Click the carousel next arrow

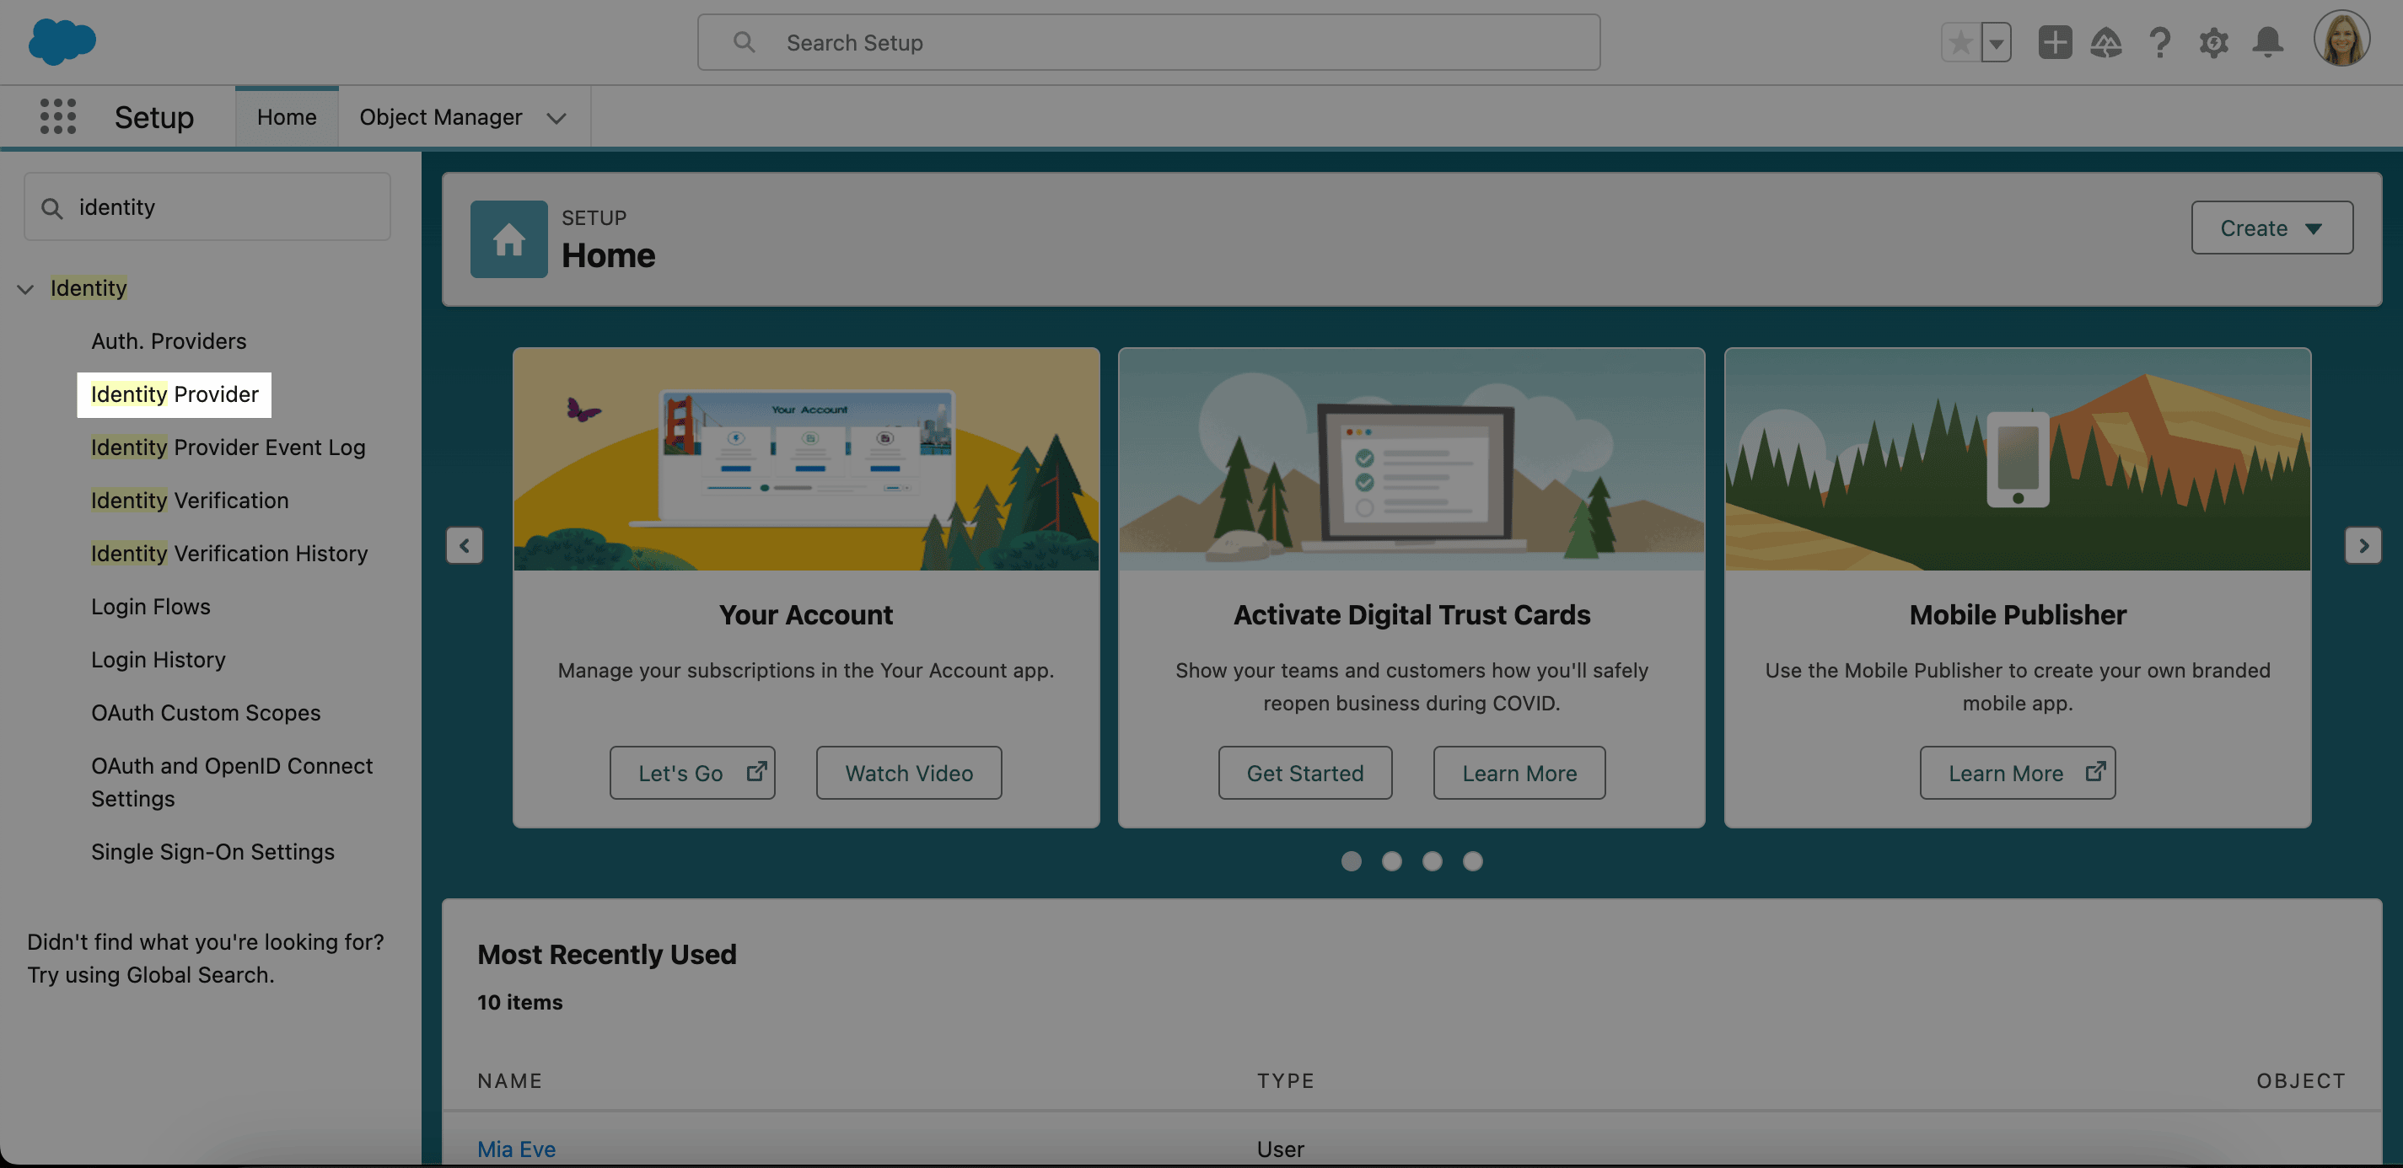(x=2363, y=545)
